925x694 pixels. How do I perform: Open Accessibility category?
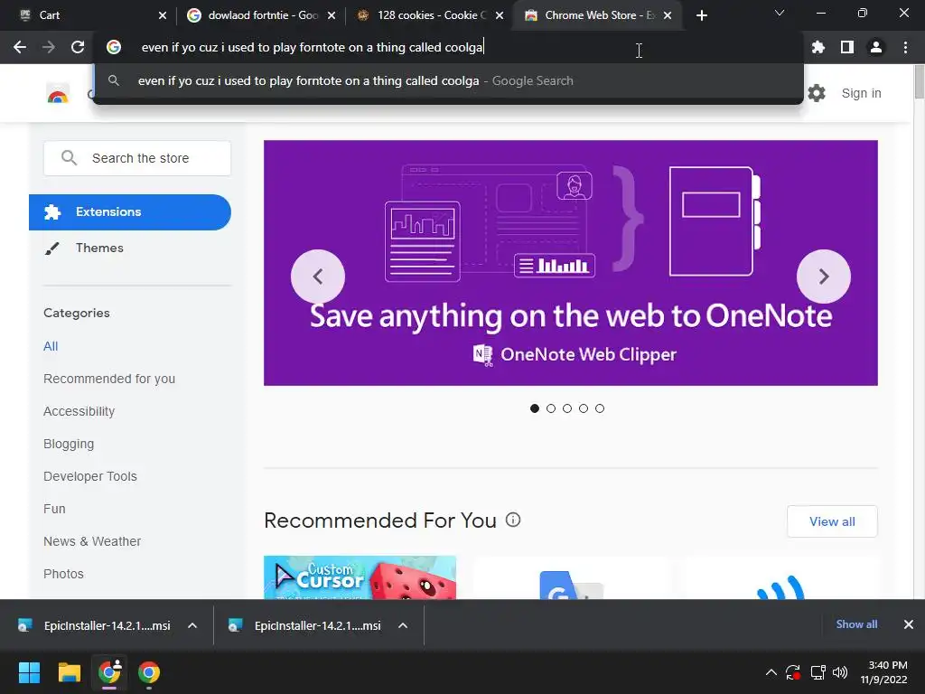79,411
